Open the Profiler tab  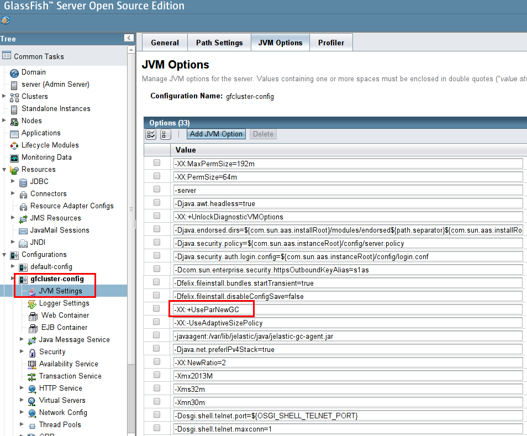click(331, 43)
